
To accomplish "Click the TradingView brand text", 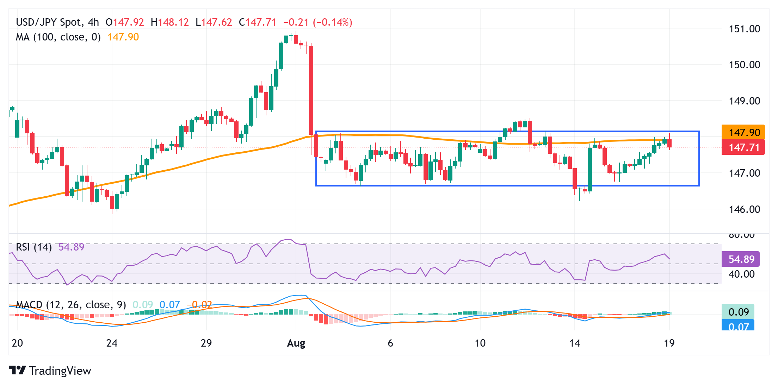I will click(60, 371).
